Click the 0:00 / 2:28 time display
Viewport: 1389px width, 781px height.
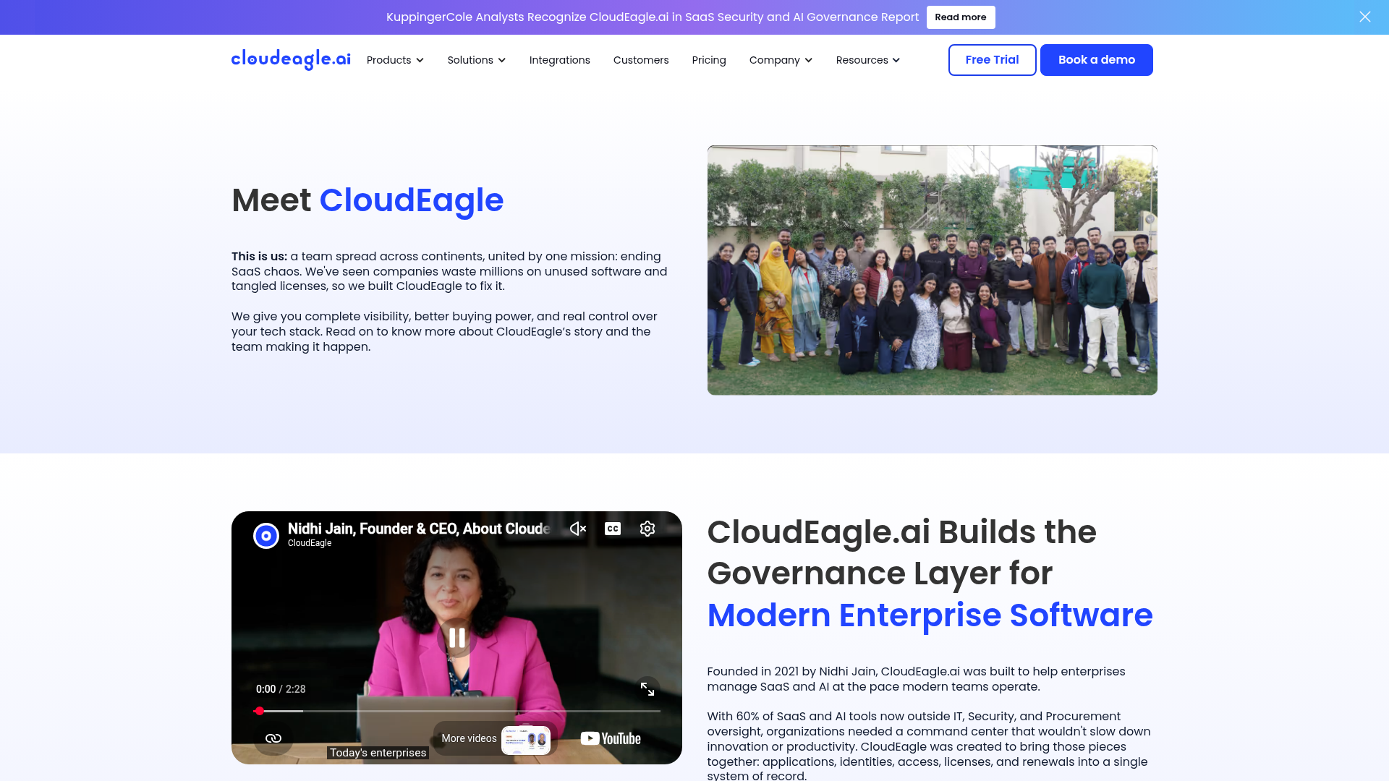(281, 688)
